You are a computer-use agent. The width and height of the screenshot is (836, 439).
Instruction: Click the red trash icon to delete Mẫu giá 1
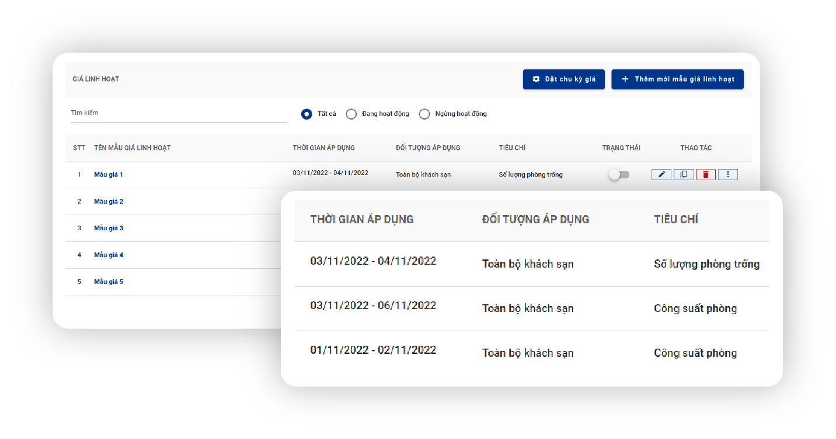(x=705, y=174)
